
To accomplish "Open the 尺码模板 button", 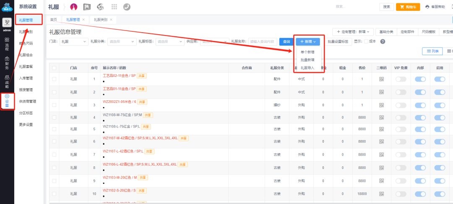I will coord(428,32).
